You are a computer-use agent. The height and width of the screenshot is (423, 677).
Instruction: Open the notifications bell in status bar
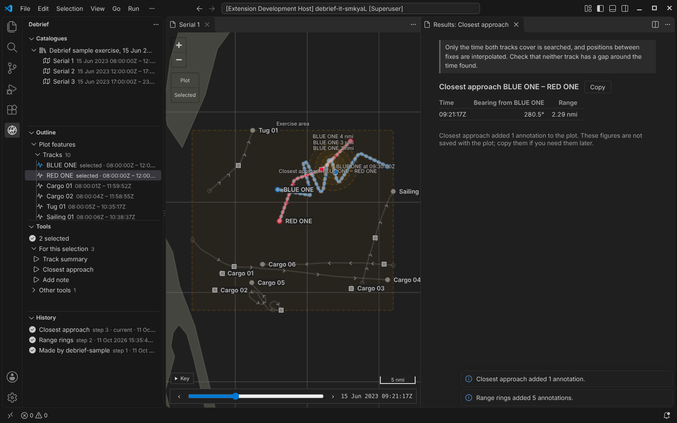pos(667,415)
